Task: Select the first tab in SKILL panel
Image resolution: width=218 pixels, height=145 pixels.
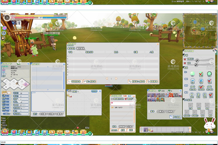Action: [x=152, y=111]
